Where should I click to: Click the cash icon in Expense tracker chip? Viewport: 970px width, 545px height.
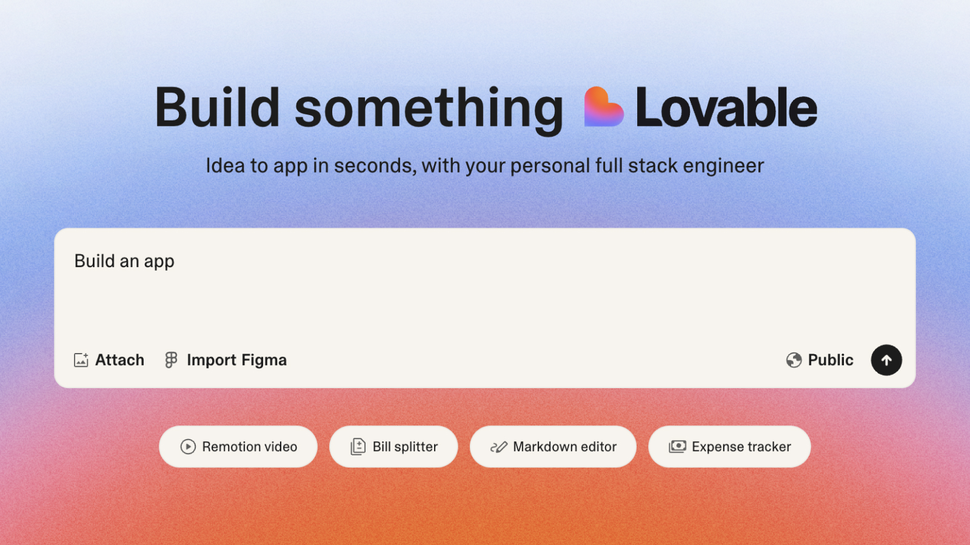[677, 446]
